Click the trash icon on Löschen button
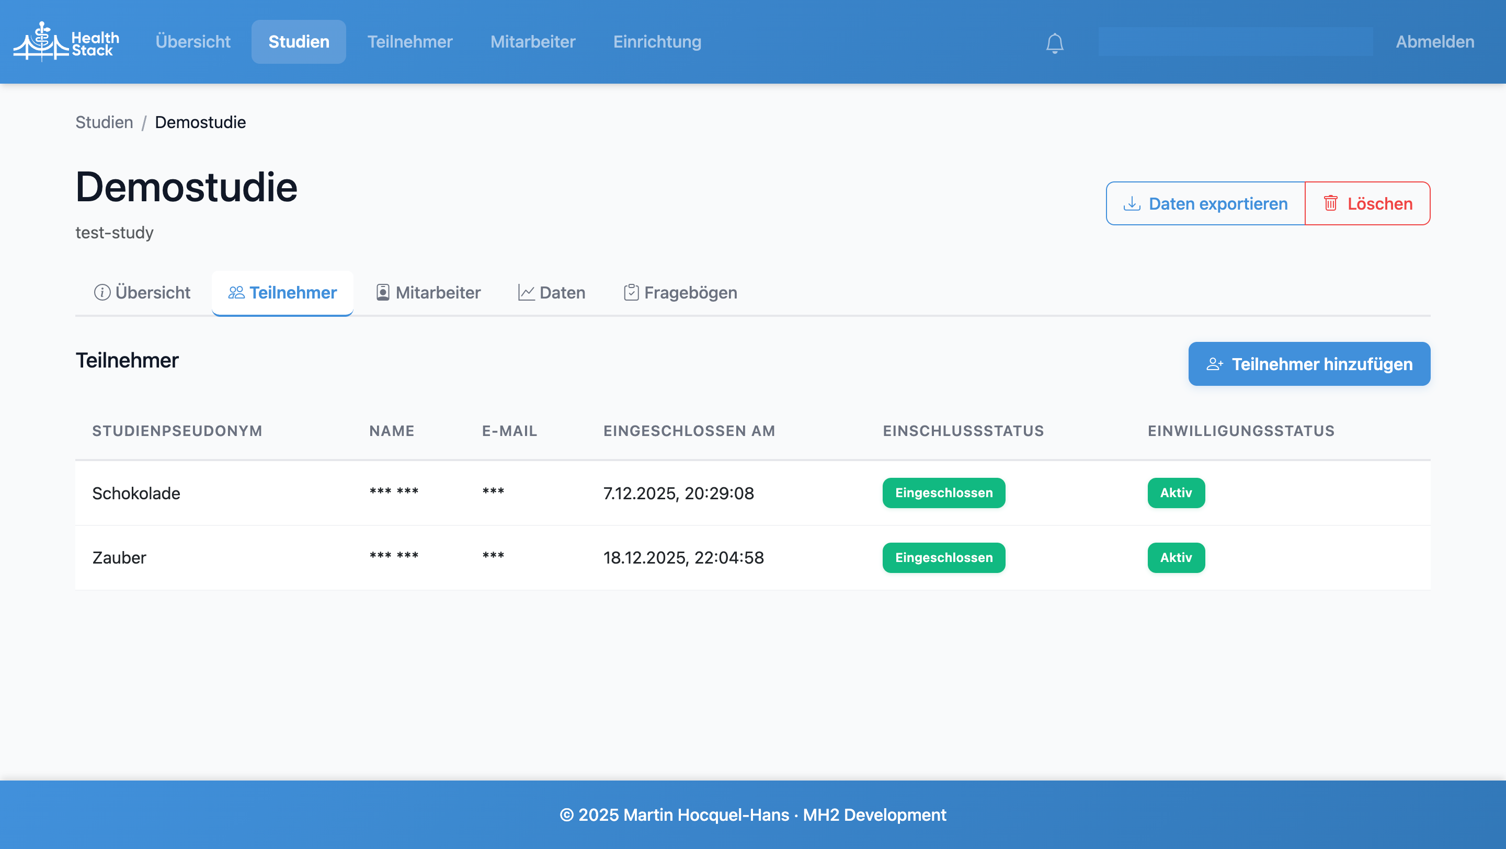1506x849 pixels. 1331,203
